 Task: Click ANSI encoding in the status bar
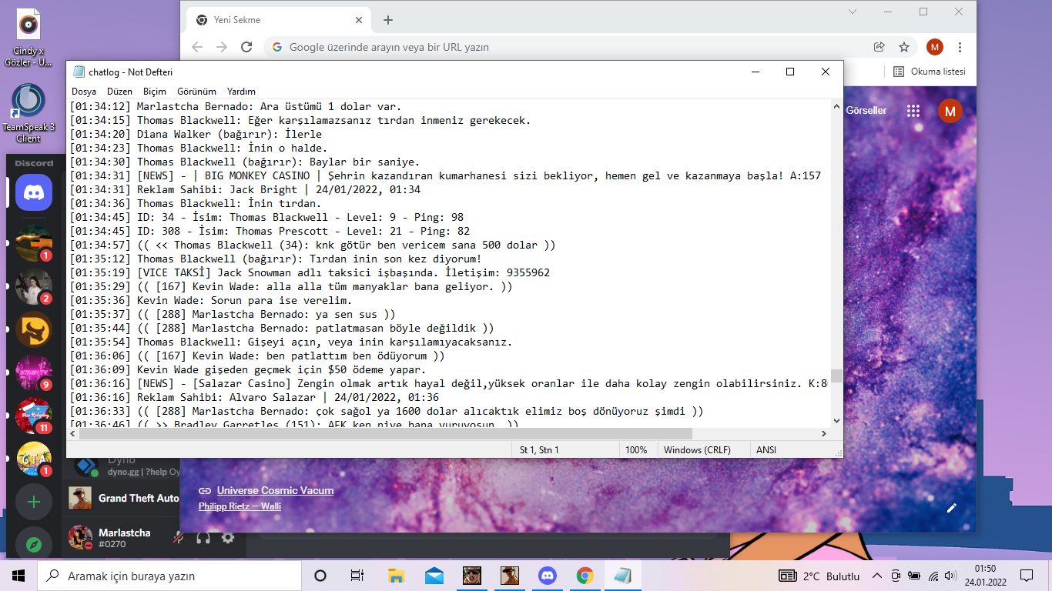click(766, 450)
